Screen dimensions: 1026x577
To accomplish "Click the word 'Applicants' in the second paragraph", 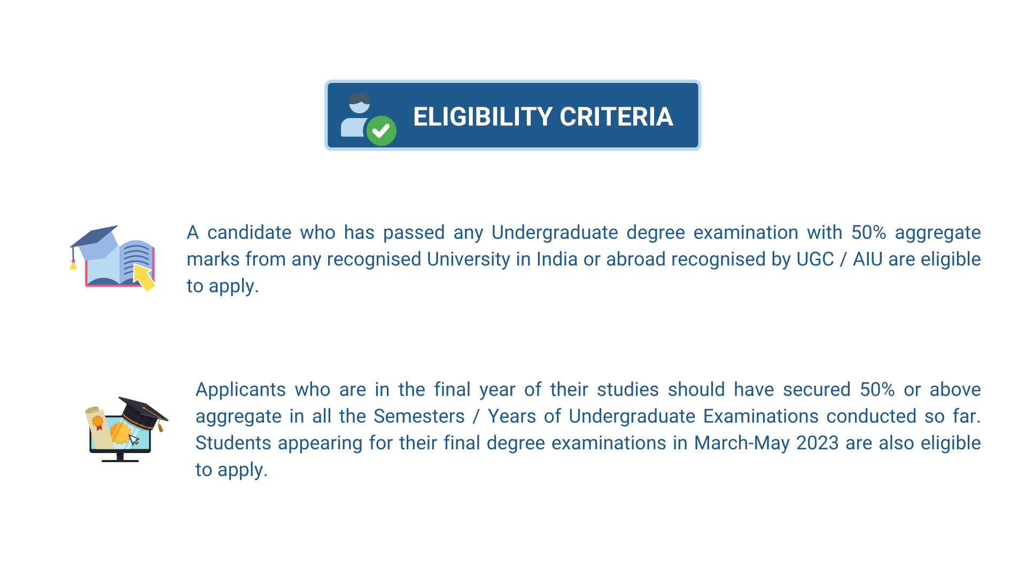I will click(240, 389).
